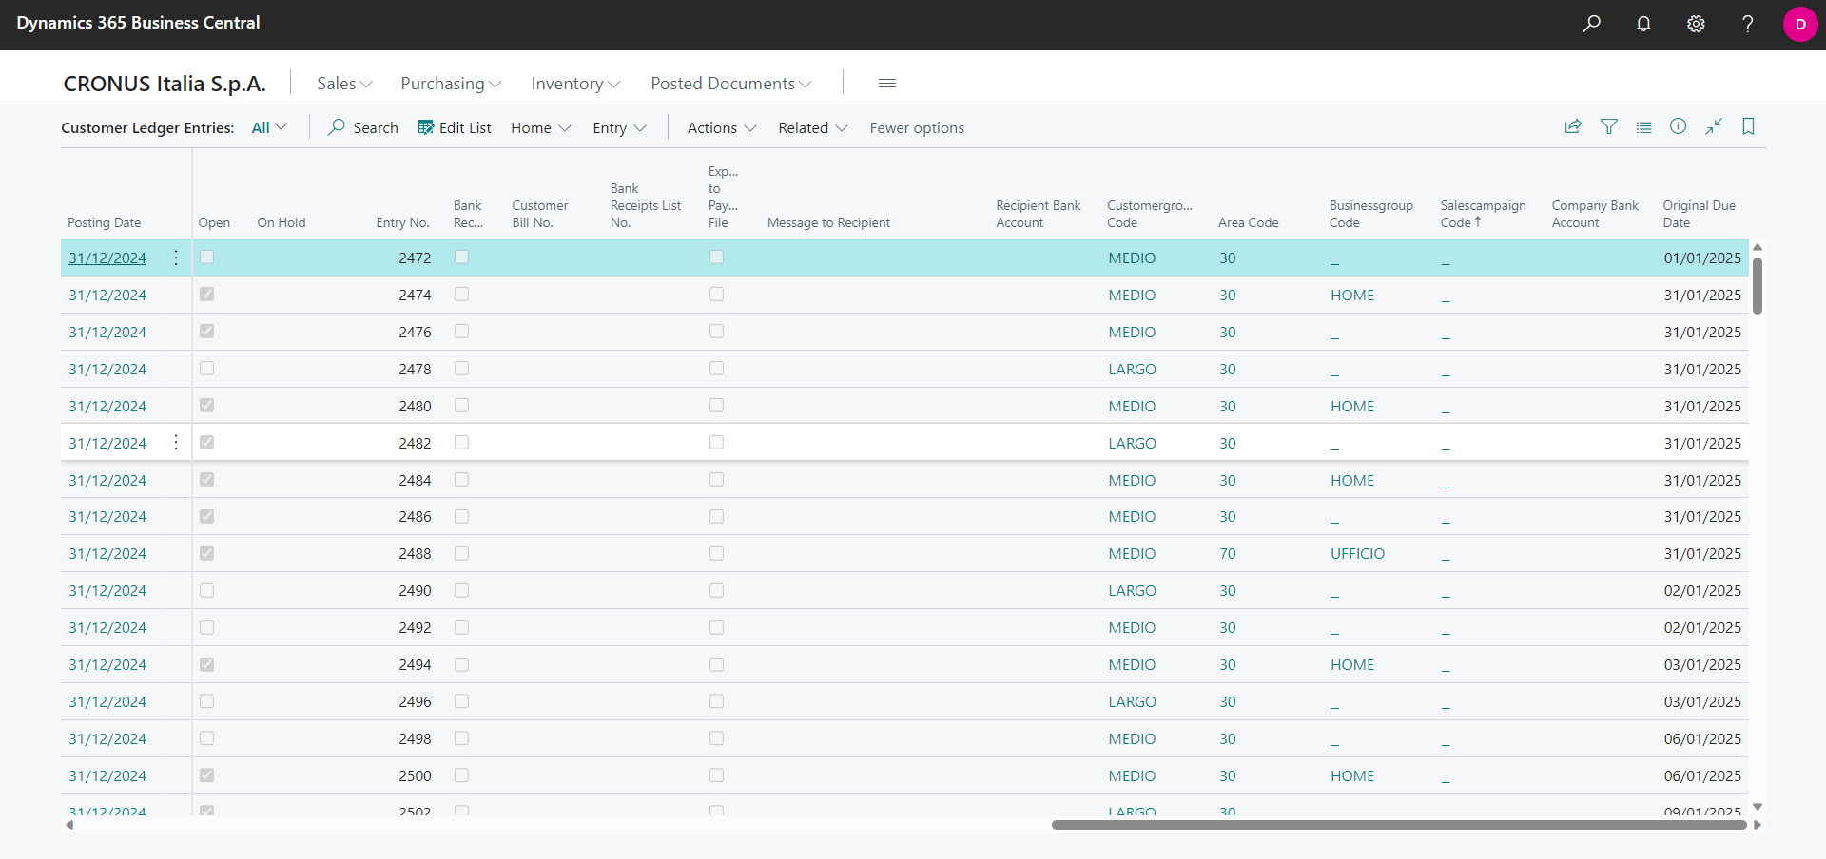
Task: Expand the Entry action group
Action: (619, 127)
